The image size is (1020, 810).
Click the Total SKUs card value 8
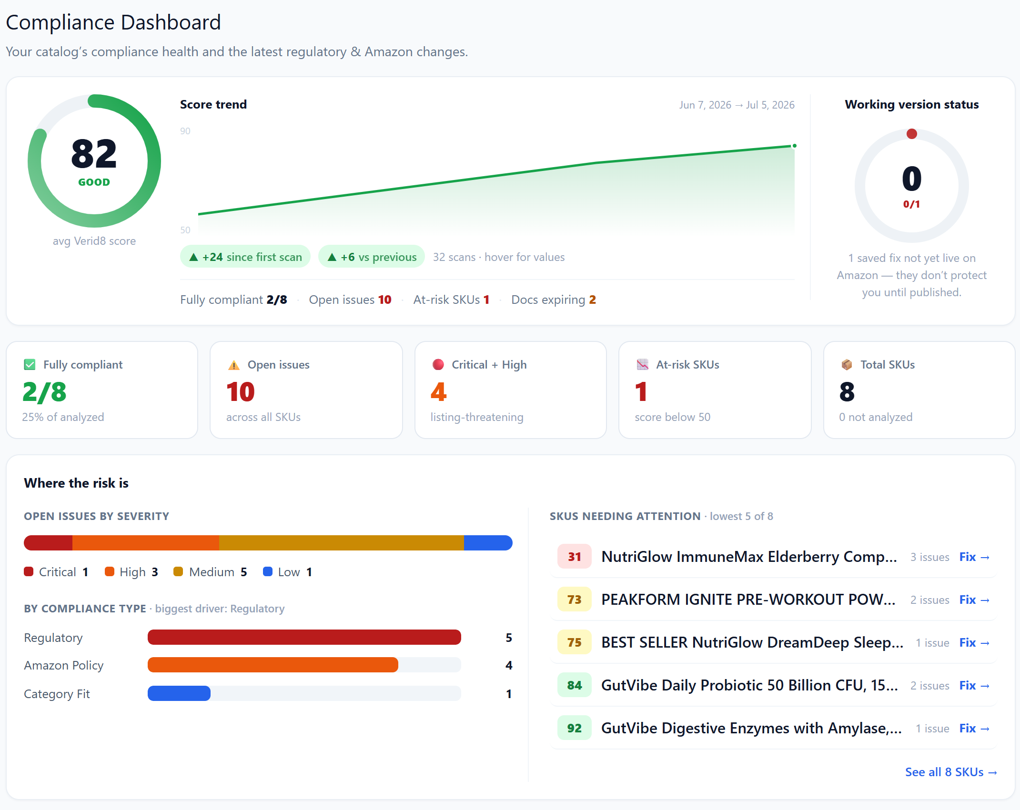(x=847, y=392)
